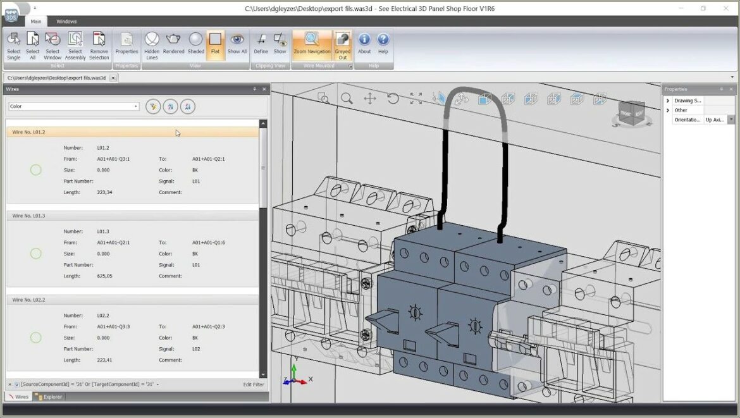Screen dimensions: 740x418
Task: Click the view cube orientation widget
Action: [x=631, y=114]
